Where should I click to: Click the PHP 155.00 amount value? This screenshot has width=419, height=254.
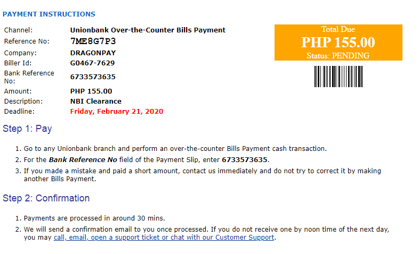(x=91, y=91)
